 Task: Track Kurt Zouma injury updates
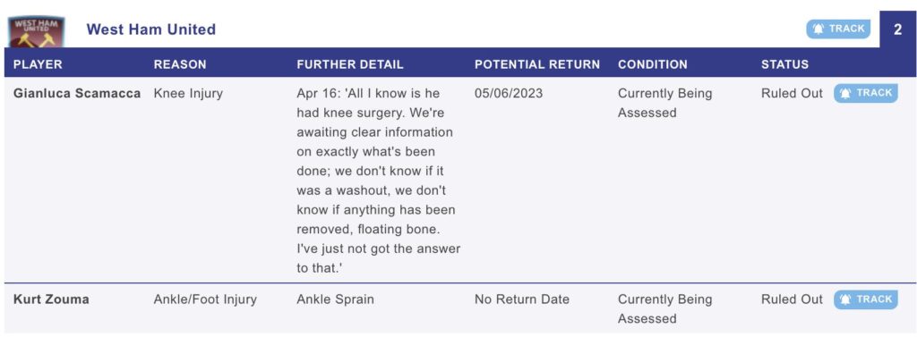[866, 299]
